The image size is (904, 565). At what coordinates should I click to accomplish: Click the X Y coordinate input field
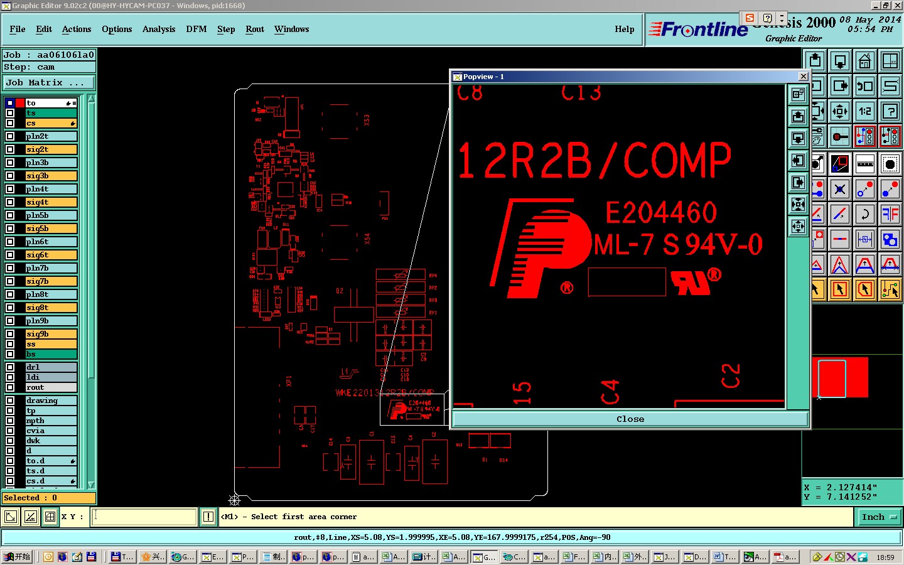[145, 517]
